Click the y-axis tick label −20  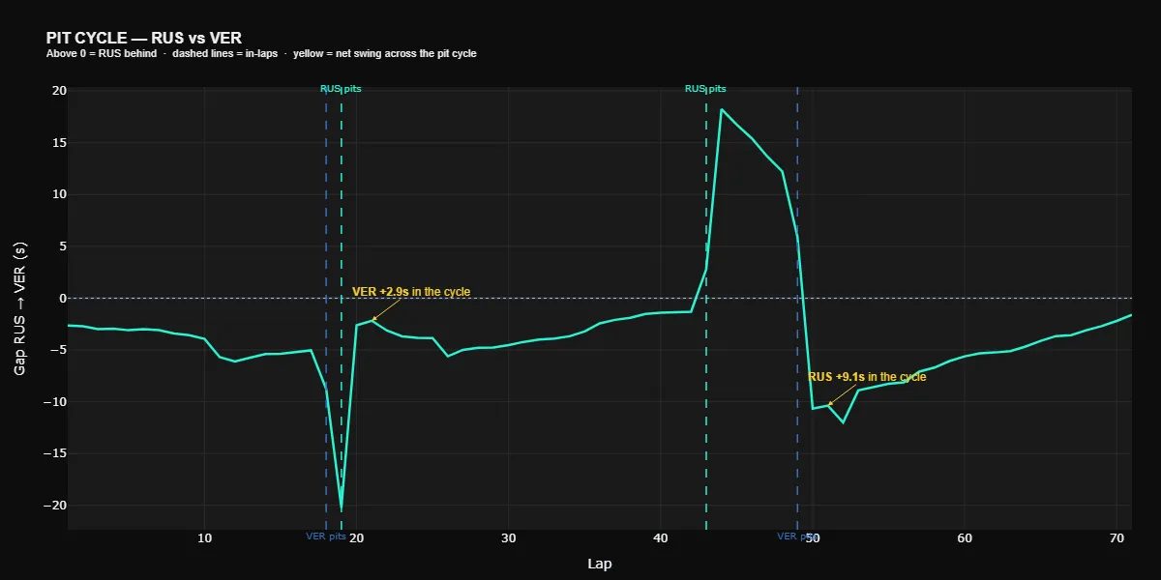(55, 506)
